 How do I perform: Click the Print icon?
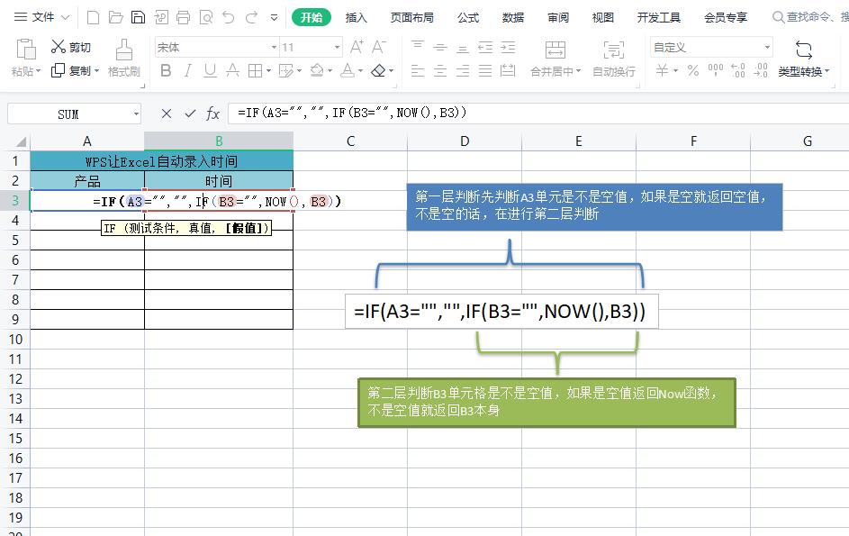[x=184, y=18]
